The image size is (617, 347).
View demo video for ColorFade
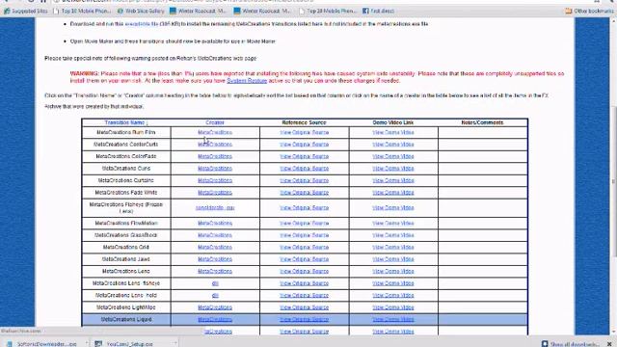coord(393,156)
